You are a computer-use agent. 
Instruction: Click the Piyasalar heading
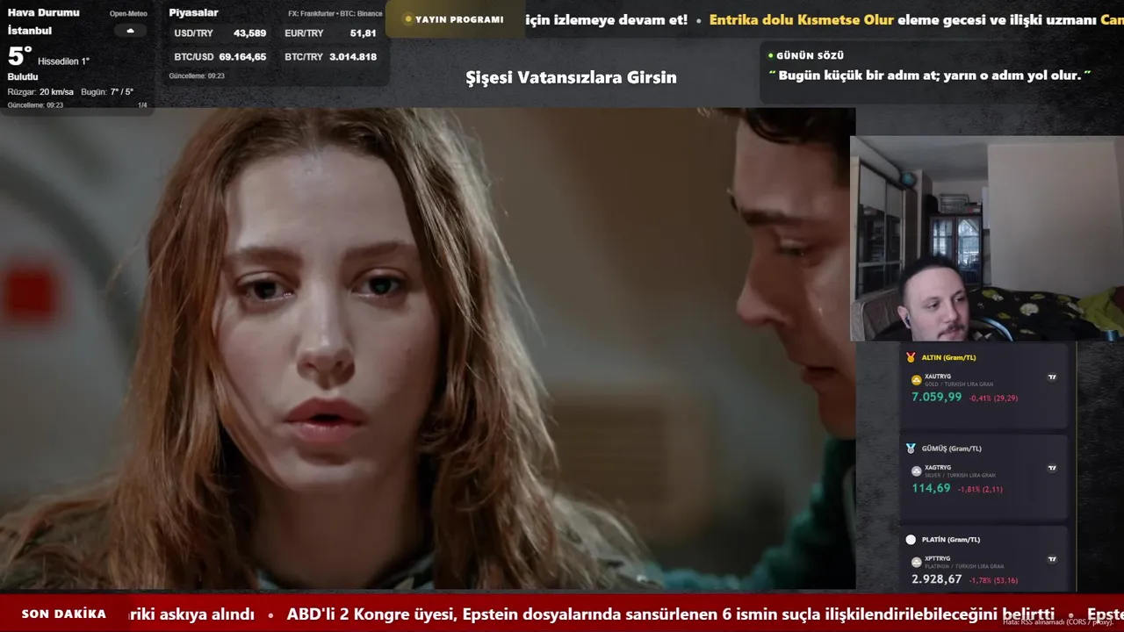(x=193, y=12)
